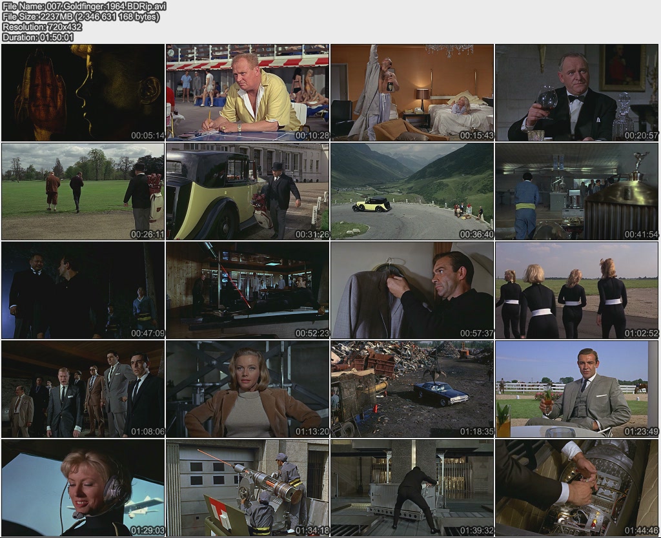The width and height of the screenshot is (661, 538).
Task: Click the tuxedo man holding brandy glass frame
Action: pyautogui.click(x=577, y=92)
